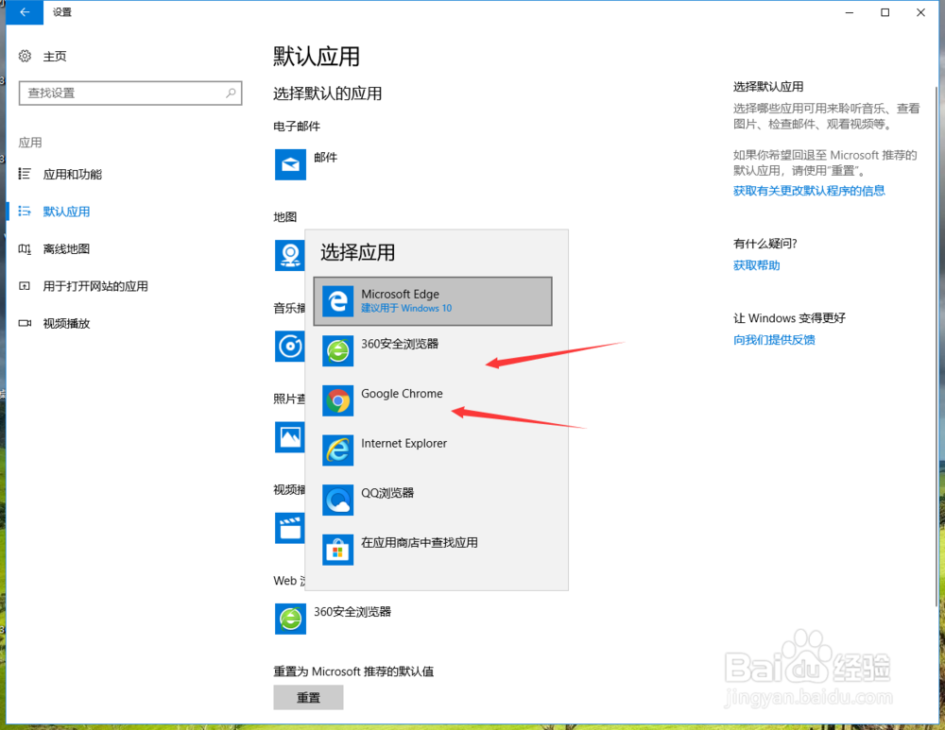Click the 地图 map app icon
Viewport: 945px width, 730px height.
(x=290, y=255)
